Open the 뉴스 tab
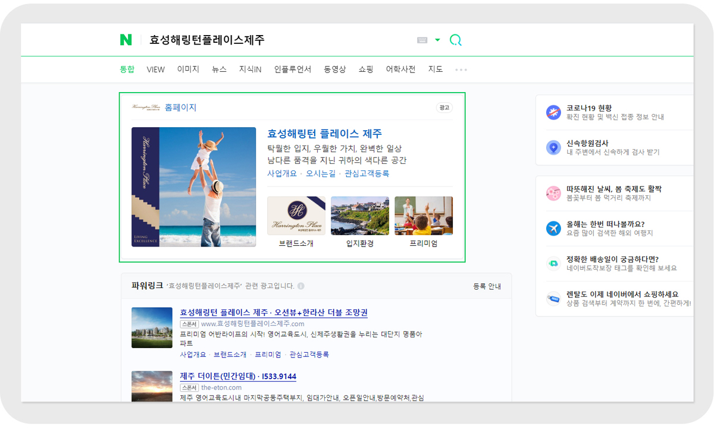 tap(220, 69)
